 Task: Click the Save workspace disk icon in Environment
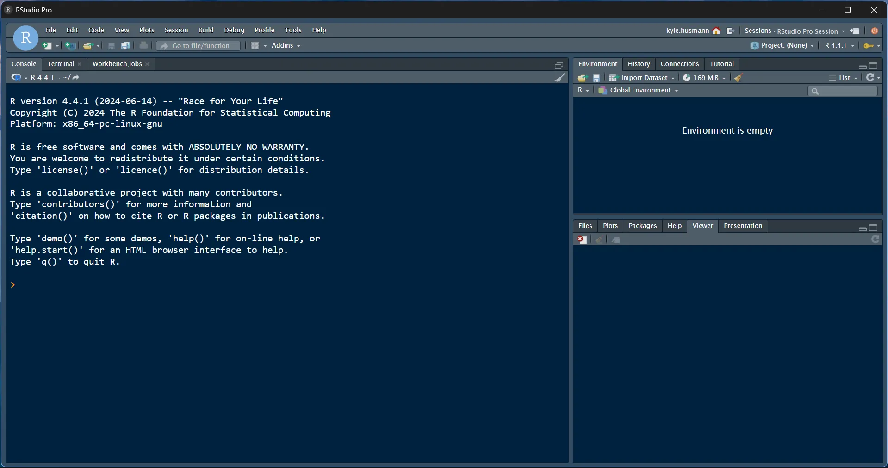click(x=596, y=78)
